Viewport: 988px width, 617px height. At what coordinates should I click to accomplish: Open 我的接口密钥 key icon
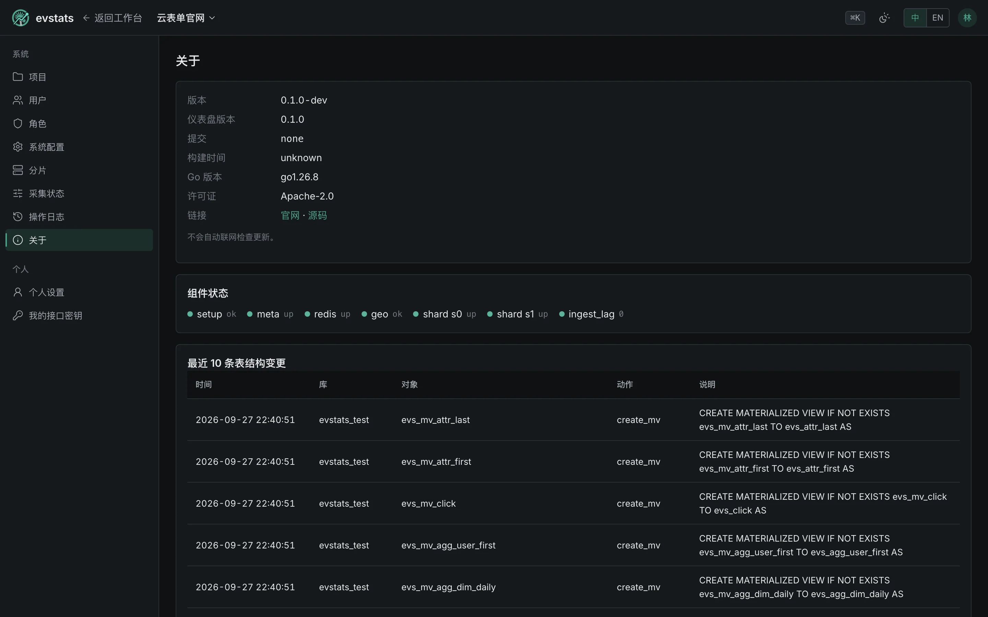pos(17,315)
